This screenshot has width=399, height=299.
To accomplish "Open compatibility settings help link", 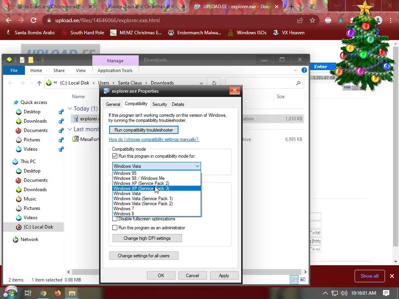I will (x=154, y=139).
